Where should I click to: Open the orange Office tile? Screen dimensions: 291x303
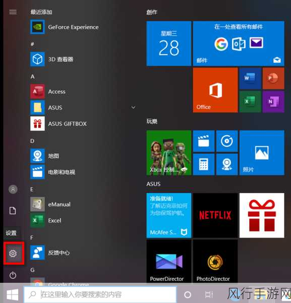215,90
